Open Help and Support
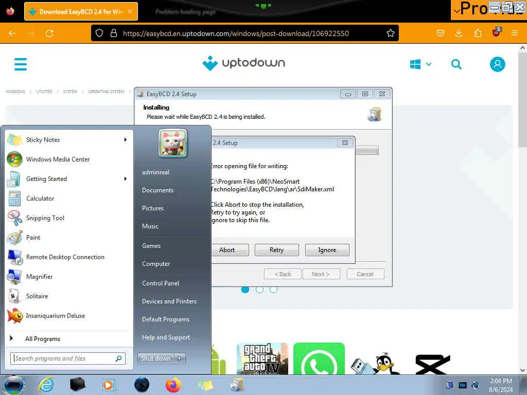The width and height of the screenshot is (527, 395). tap(166, 337)
